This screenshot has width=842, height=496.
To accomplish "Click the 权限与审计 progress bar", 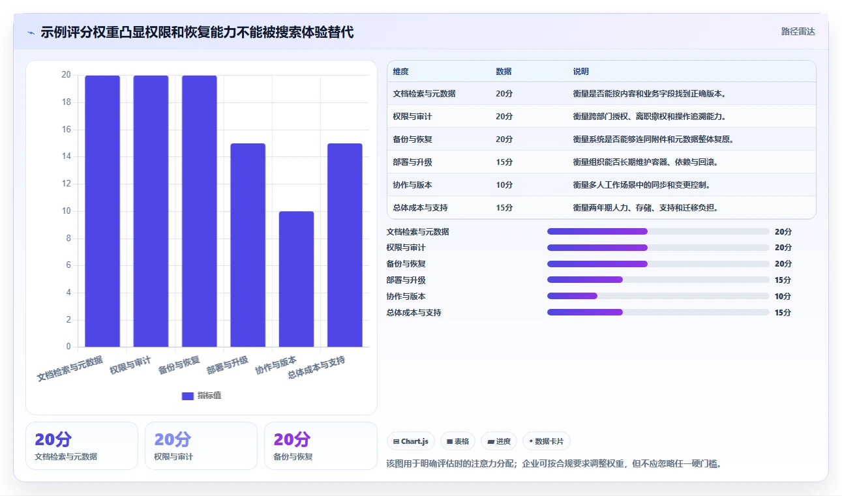I will pyautogui.click(x=659, y=248).
